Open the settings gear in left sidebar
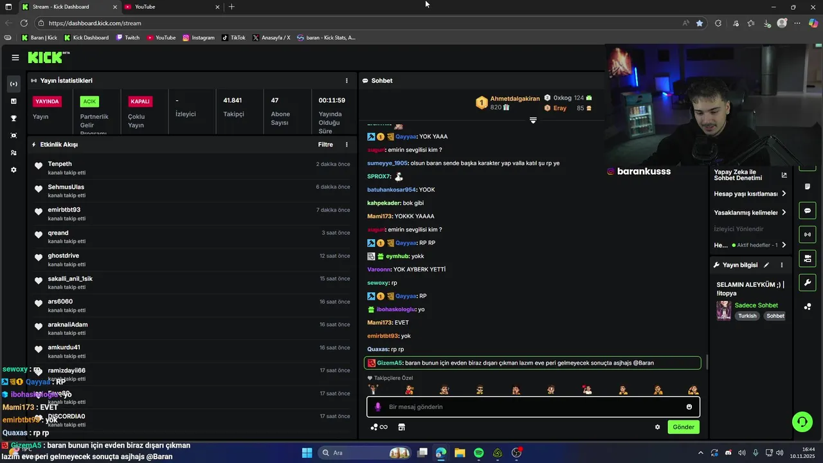Viewport: 823px width, 463px height. pos(14,170)
